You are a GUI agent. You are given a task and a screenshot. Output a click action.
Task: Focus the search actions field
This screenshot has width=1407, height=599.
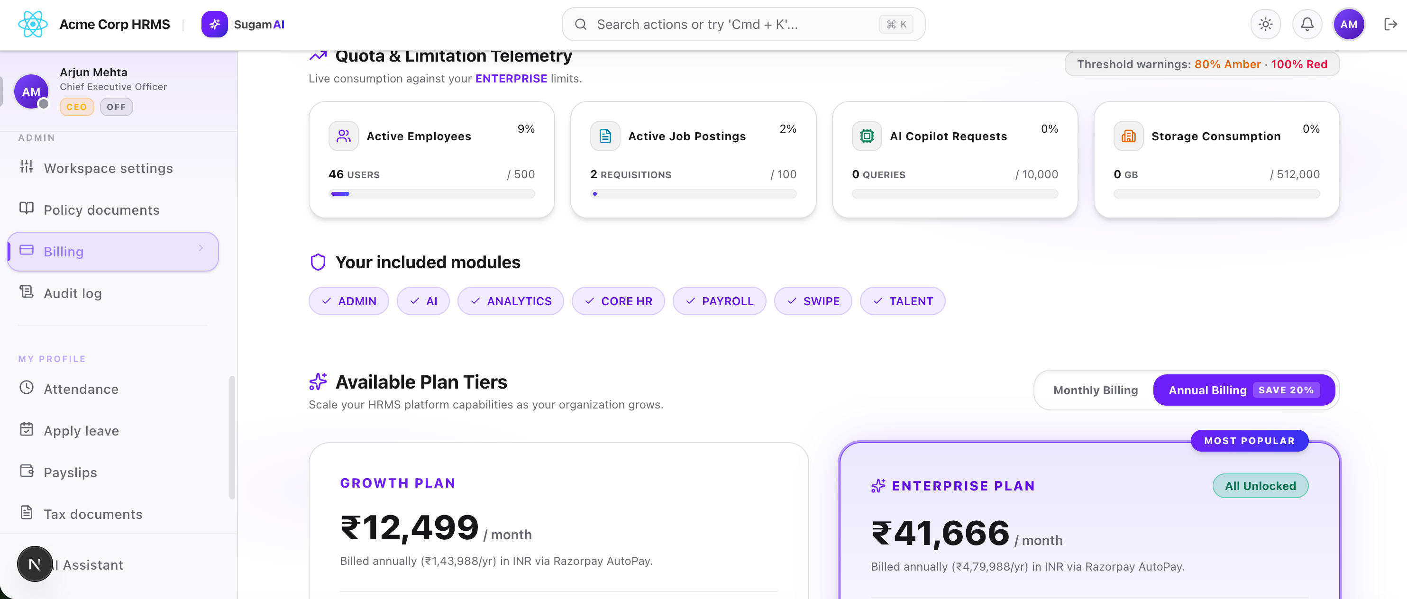743,25
